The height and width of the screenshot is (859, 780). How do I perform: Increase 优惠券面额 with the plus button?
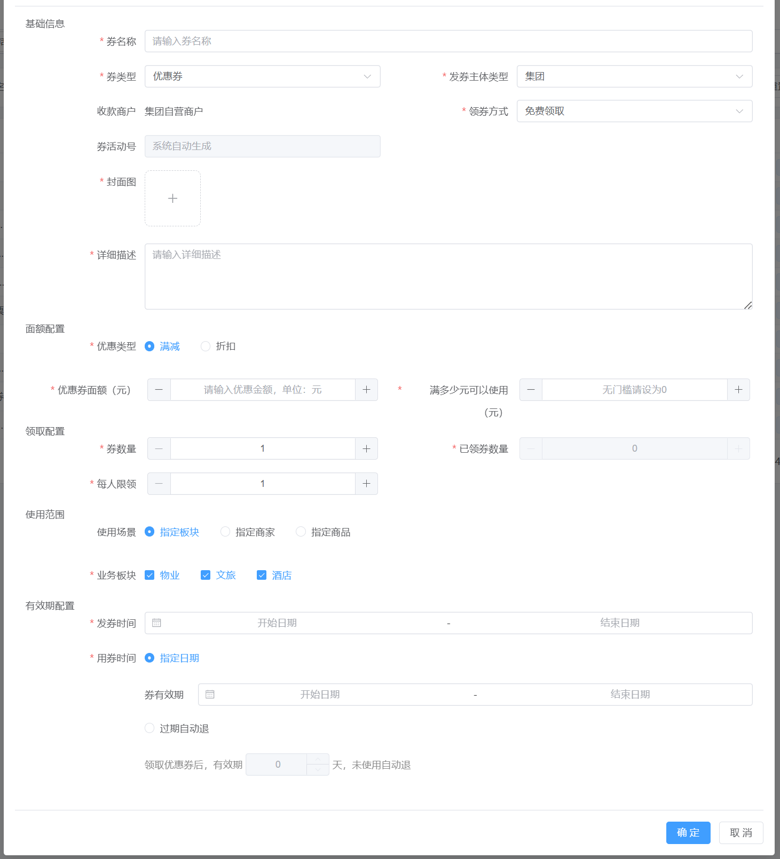coord(366,390)
